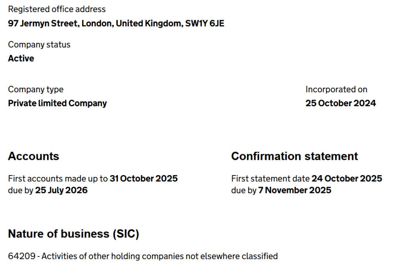Select the 24 October 2025 statement date
Viewport: 398px width, 267px height.
pos(347,179)
